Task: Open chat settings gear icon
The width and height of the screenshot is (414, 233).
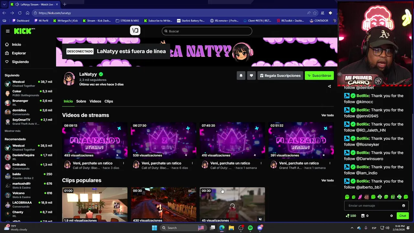Action: tap(391, 216)
